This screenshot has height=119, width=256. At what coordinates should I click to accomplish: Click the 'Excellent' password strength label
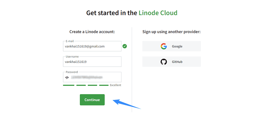coord(116,85)
